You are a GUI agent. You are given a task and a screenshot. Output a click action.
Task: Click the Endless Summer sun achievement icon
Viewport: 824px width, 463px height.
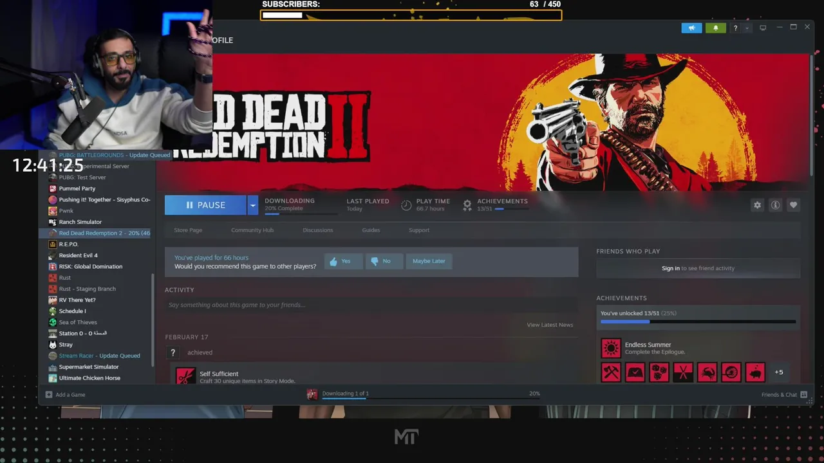click(x=611, y=348)
